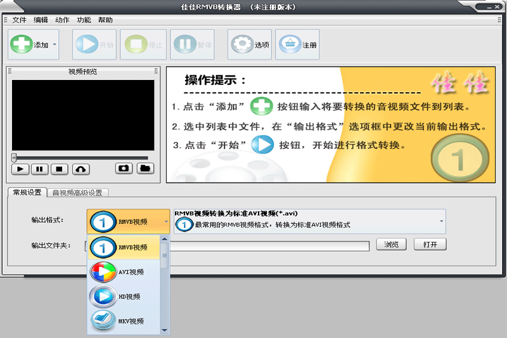Screen dimensions: 507x338
Task: Open the 动作 menu
Action: point(62,20)
